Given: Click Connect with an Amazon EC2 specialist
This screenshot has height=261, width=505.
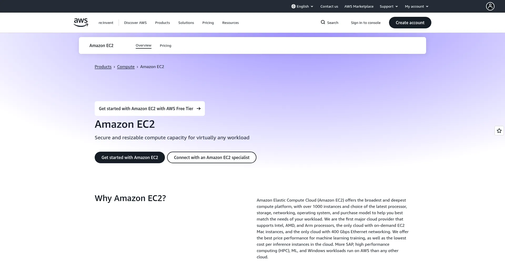Looking at the screenshot, I should click(x=211, y=157).
